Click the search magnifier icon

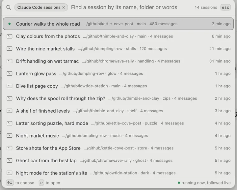click(x=9, y=7)
